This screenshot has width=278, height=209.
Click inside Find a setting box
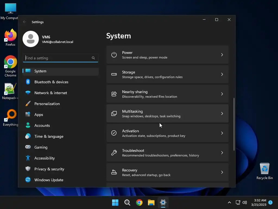pyautogui.click(x=61, y=58)
